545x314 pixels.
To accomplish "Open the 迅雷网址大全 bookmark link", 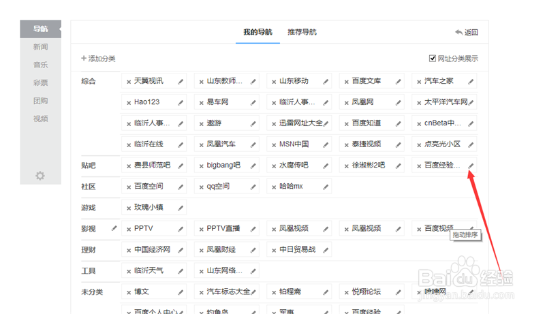I will (x=301, y=123).
